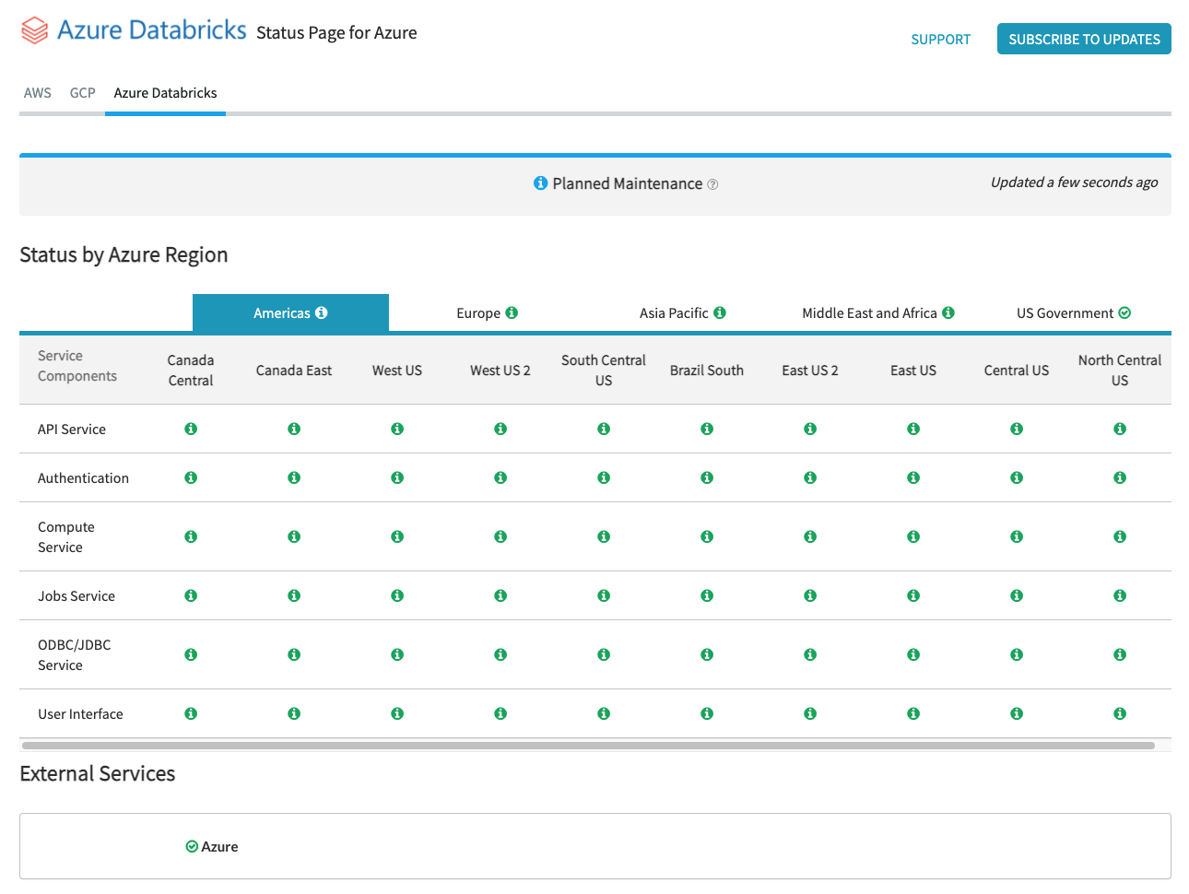Viewport: 1189px width, 894px height.
Task: Click the API Service row label
Action: point(72,429)
